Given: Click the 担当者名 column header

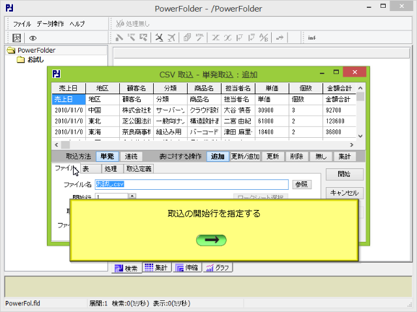Looking at the screenshot, I should [x=238, y=88].
